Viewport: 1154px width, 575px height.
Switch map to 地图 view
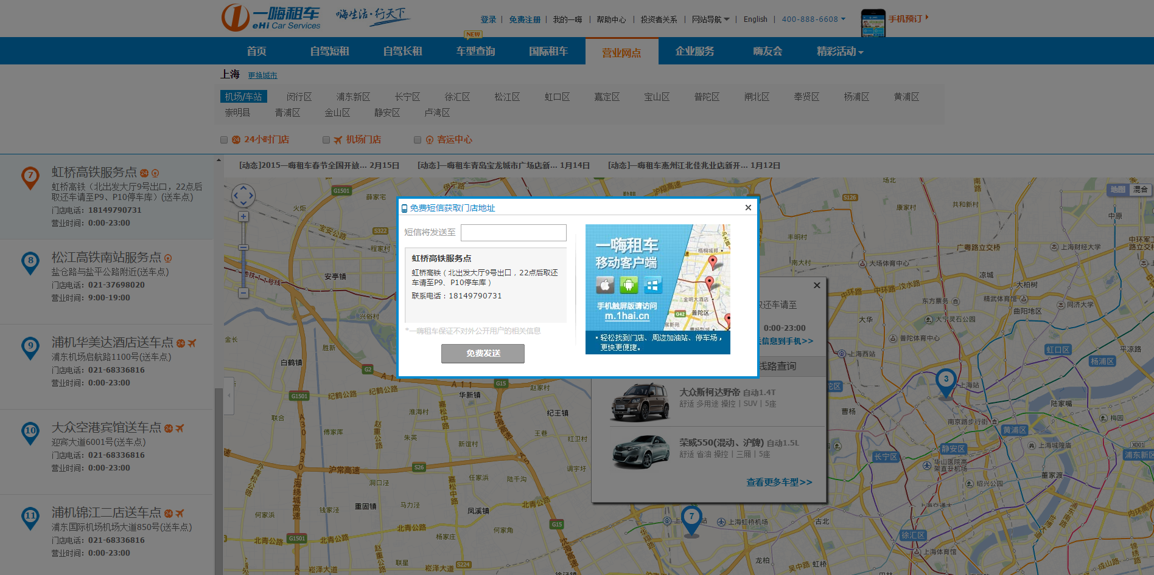(x=1118, y=190)
